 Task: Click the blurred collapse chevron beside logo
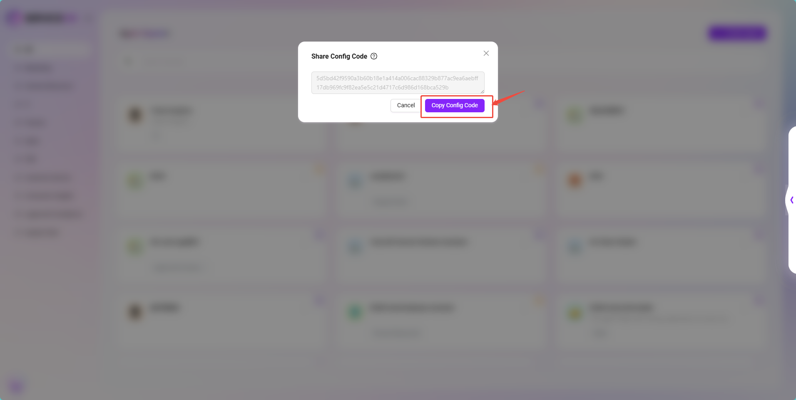(x=88, y=18)
